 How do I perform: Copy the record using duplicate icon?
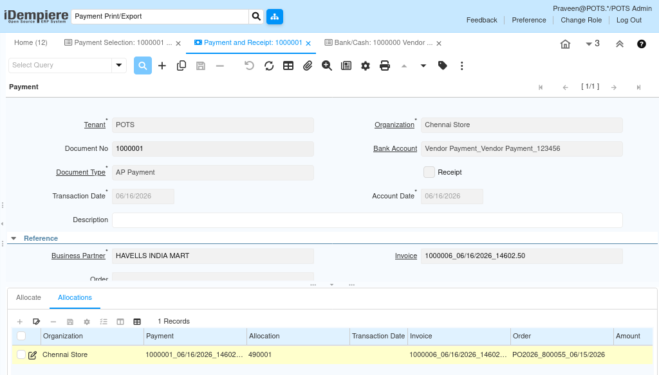pos(181,66)
